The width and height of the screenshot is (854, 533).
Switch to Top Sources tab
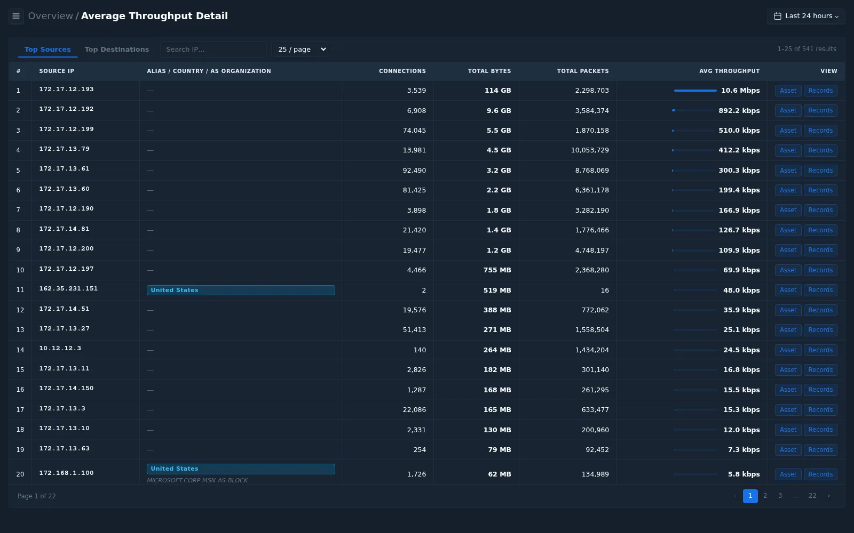[x=48, y=50]
